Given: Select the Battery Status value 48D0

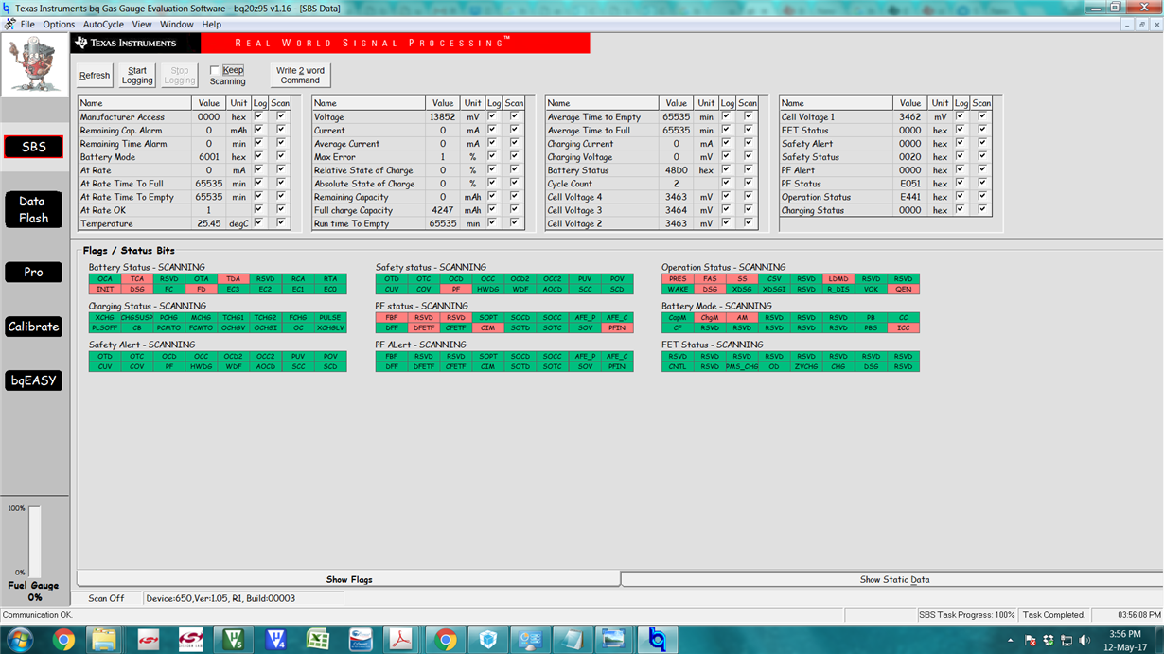Looking at the screenshot, I should [x=676, y=170].
